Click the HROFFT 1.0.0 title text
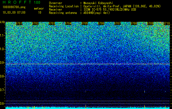The width and height of the screenshot is (172, 109). tap(22, 2)
